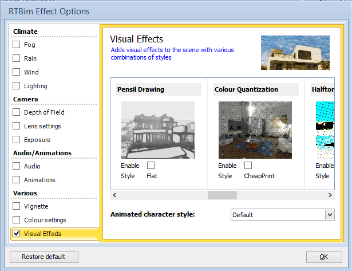352x271 pixels.
Task: Click the horizontal scrollbar thumb of effects list
Action: (x=222, y=195)
